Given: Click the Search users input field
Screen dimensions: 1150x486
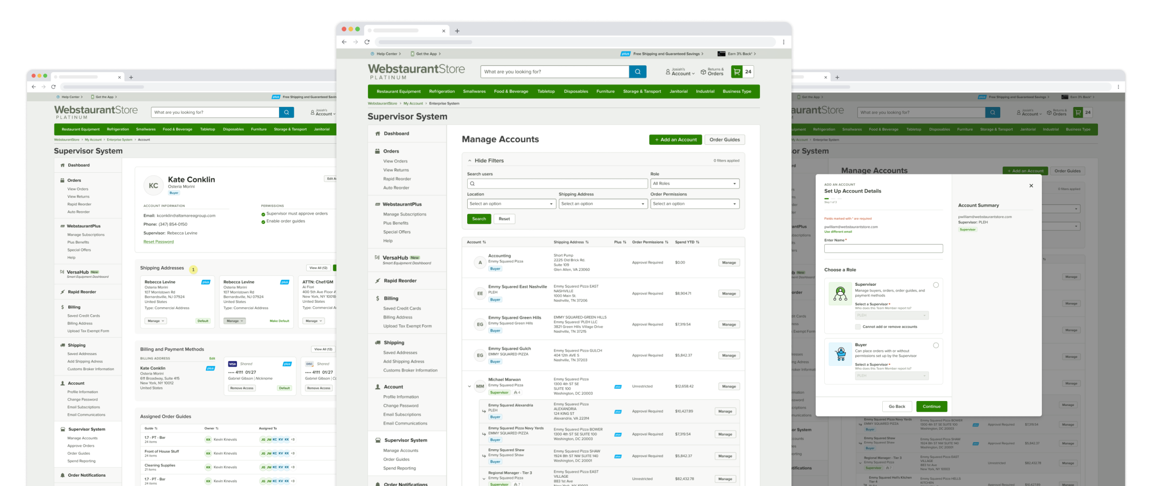Looking at the screenshot, I should 557,184.
